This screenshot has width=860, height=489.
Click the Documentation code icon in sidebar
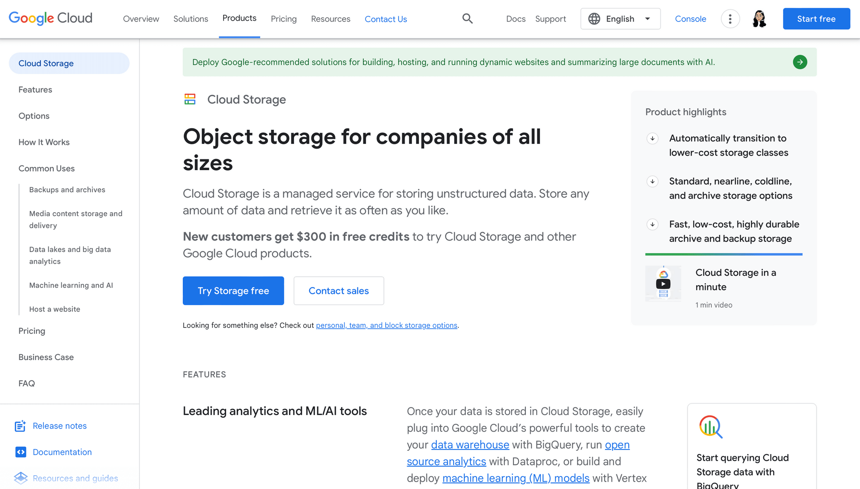click(x=20, y=452)
